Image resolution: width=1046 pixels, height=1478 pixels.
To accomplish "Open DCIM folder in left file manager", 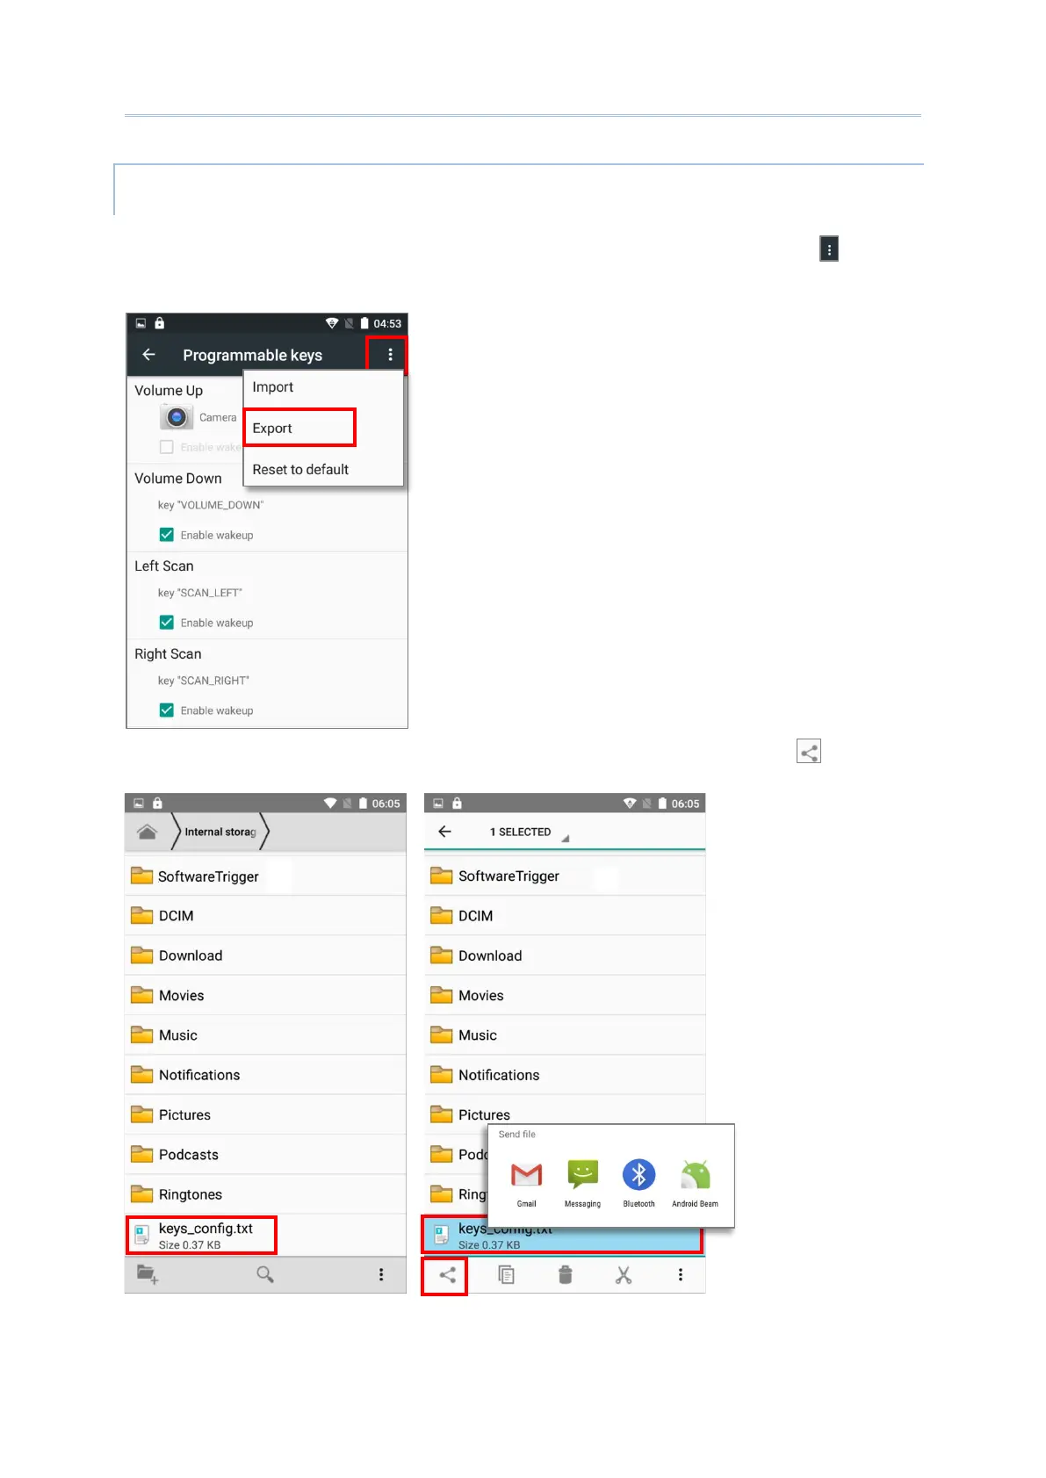I will pos(265,916).
